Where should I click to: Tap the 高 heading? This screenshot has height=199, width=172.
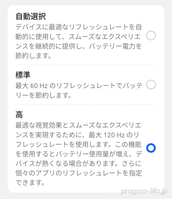19,114
